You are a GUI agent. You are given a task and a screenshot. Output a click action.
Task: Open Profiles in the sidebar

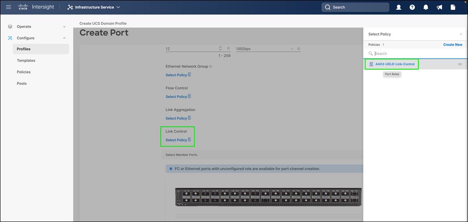[x=41, y=49]
